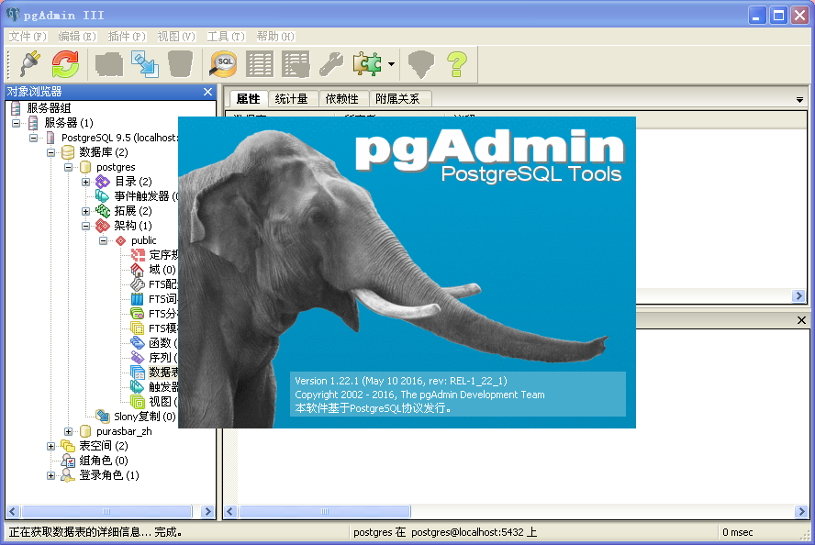Image resolution: width=815 pixels, height=545 pixels.
Task: Click the plugins puzzle piece icon
Action: click(x=367, y=64)
